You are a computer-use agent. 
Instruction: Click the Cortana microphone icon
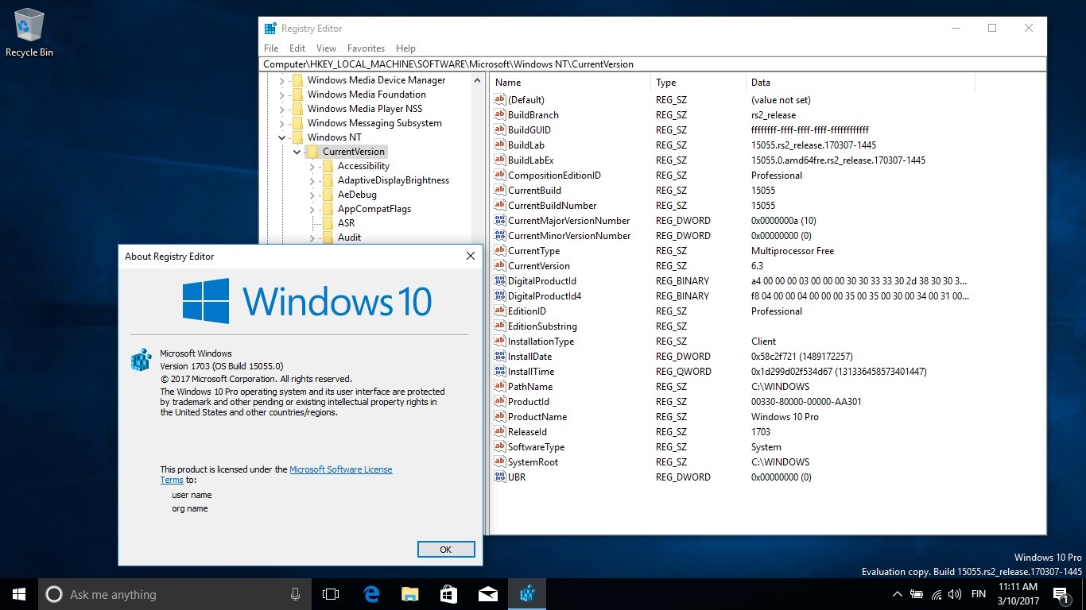pyautogui.click(x=295, y=594)
